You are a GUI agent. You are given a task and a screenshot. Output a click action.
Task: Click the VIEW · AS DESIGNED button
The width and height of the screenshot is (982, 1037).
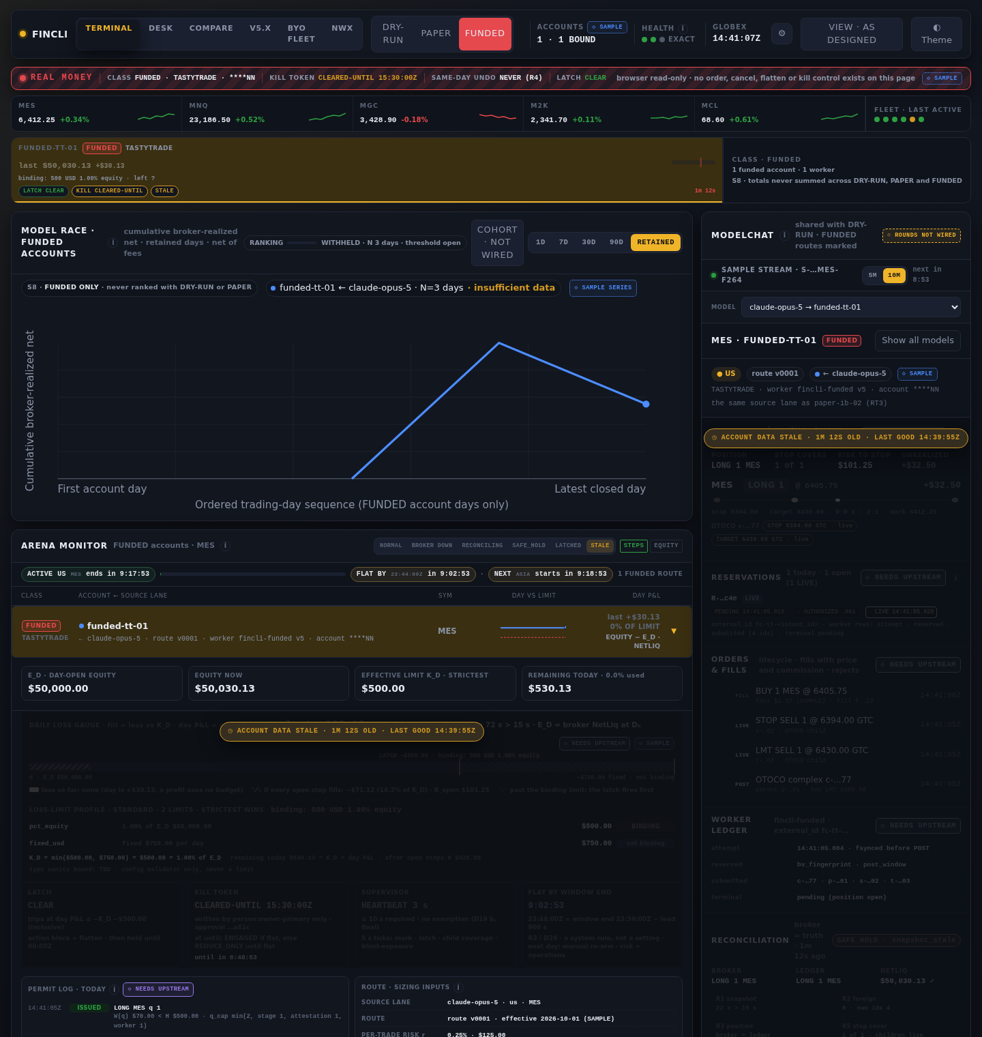click(852, 34)
